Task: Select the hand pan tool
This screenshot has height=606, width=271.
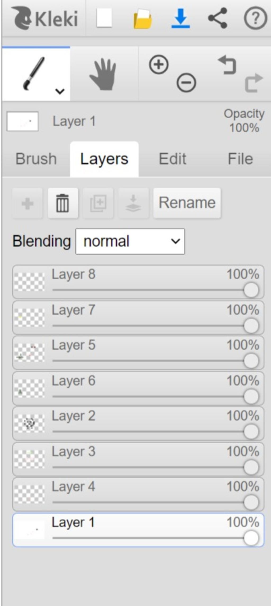Action: (104, 74)
